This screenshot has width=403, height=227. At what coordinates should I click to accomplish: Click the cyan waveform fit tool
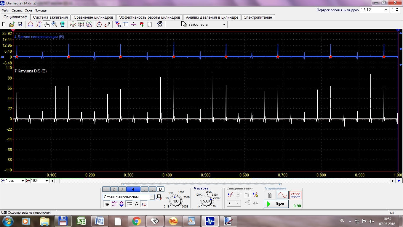pyautogui.click(x=63, y=25)
